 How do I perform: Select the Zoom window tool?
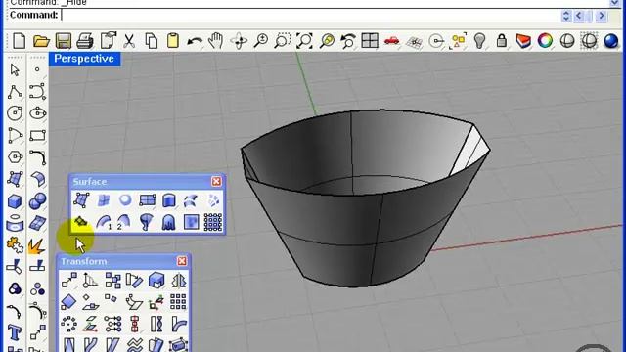pos(283,41)
